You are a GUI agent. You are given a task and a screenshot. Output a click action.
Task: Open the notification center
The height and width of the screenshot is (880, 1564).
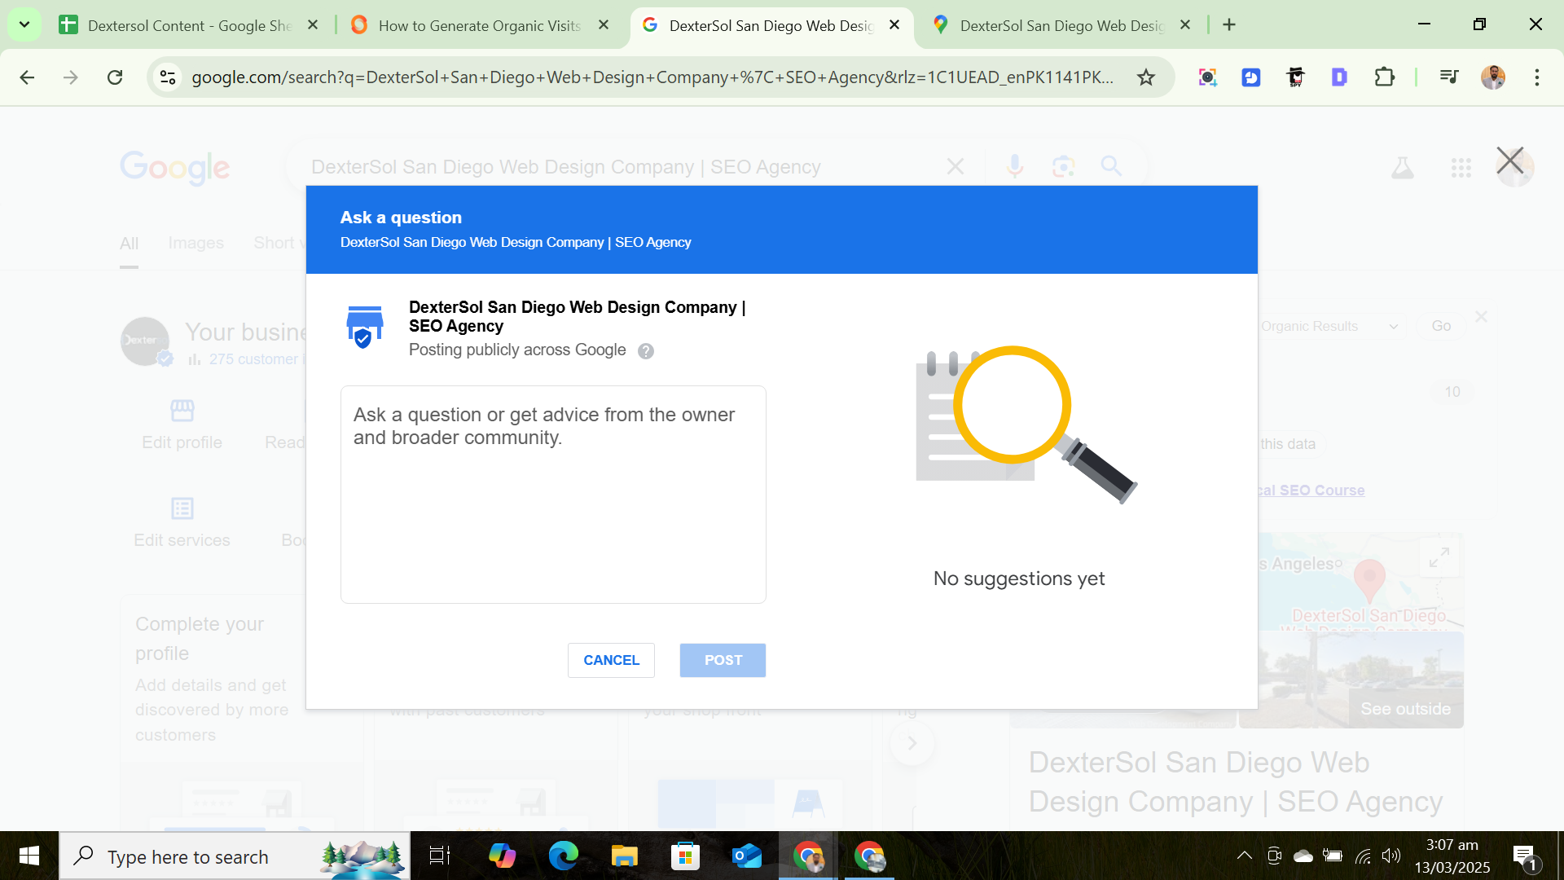1526,856
